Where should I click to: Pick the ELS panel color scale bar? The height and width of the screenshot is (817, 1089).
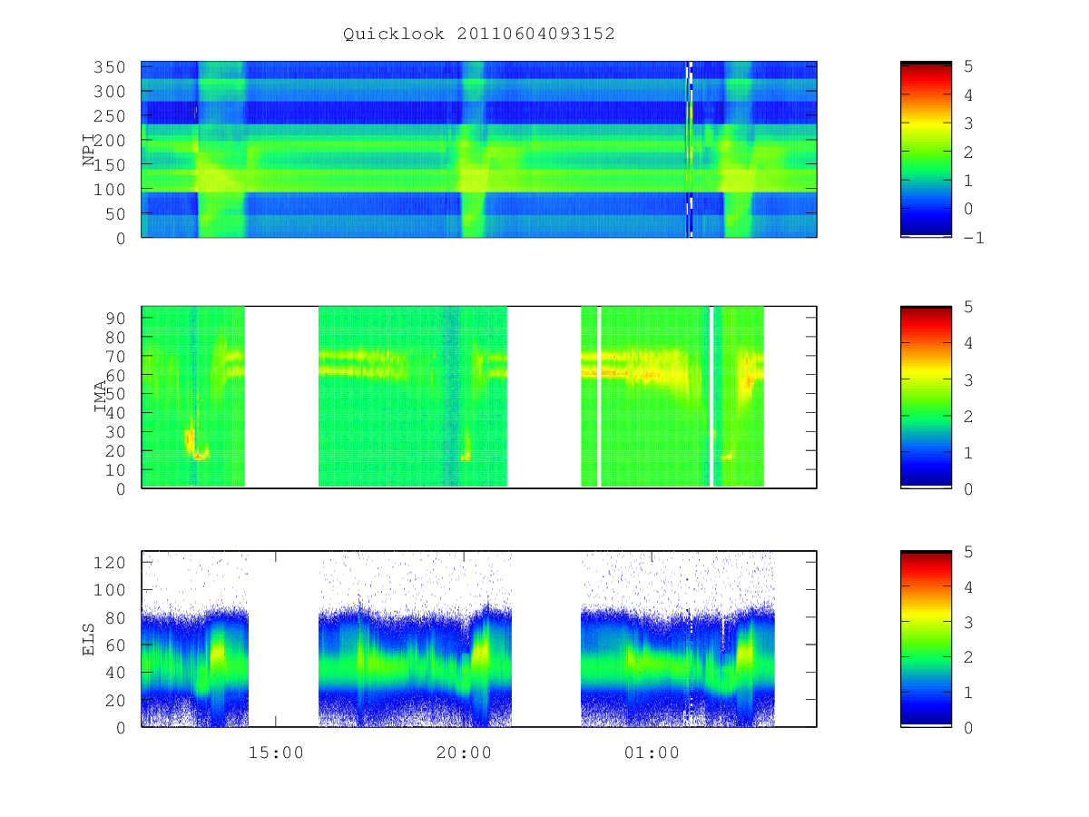point(926,638)
